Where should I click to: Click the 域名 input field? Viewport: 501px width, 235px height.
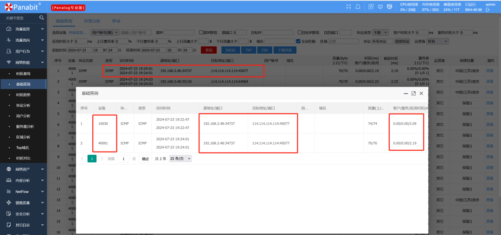pos(280,41)
